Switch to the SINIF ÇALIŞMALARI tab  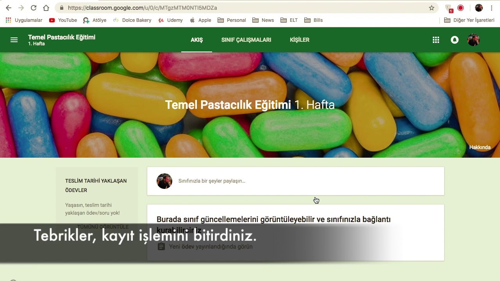tap(246, 40)
